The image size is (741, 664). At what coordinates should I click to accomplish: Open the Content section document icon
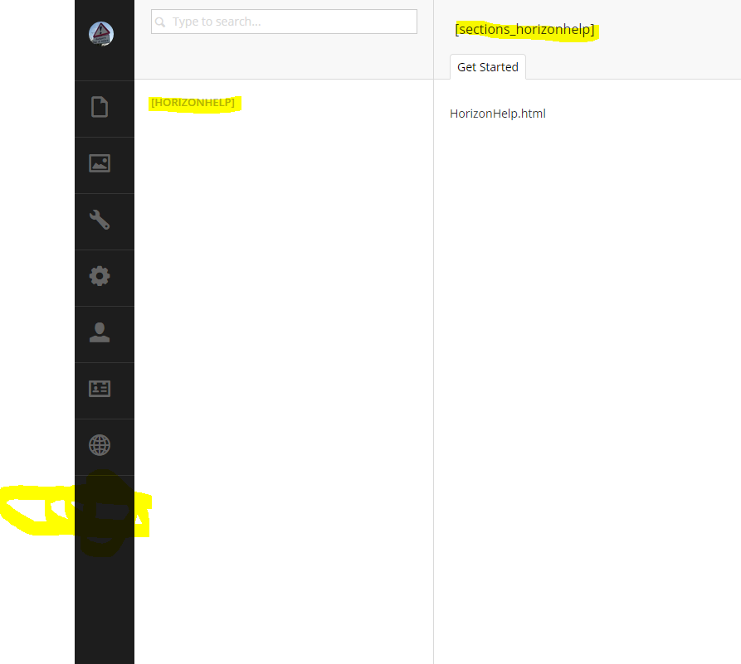(x=100, y=108)
